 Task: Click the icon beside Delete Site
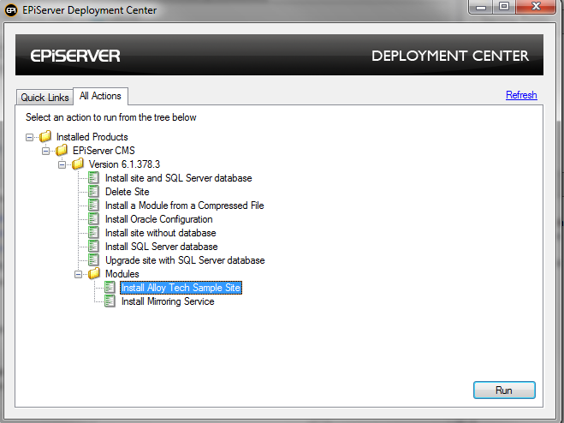coord(93,191)
